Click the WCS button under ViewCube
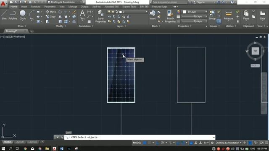This screenshot has width=269, height=151. click(x=255, y=65)
